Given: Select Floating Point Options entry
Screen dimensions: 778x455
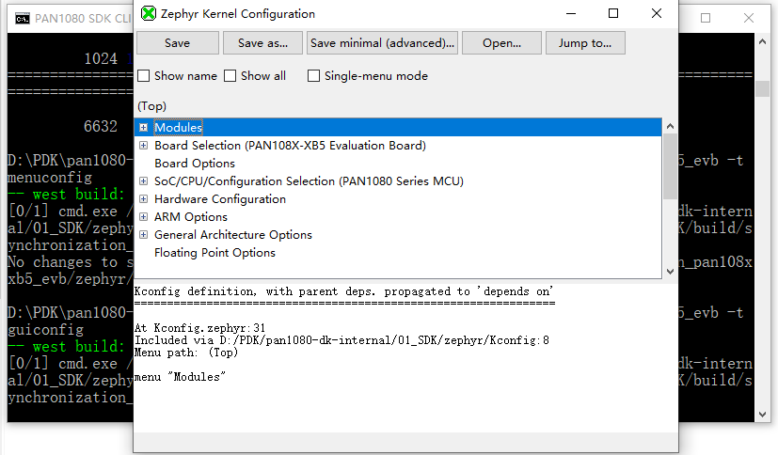Looking at the screenshot, I should point(214,252).
